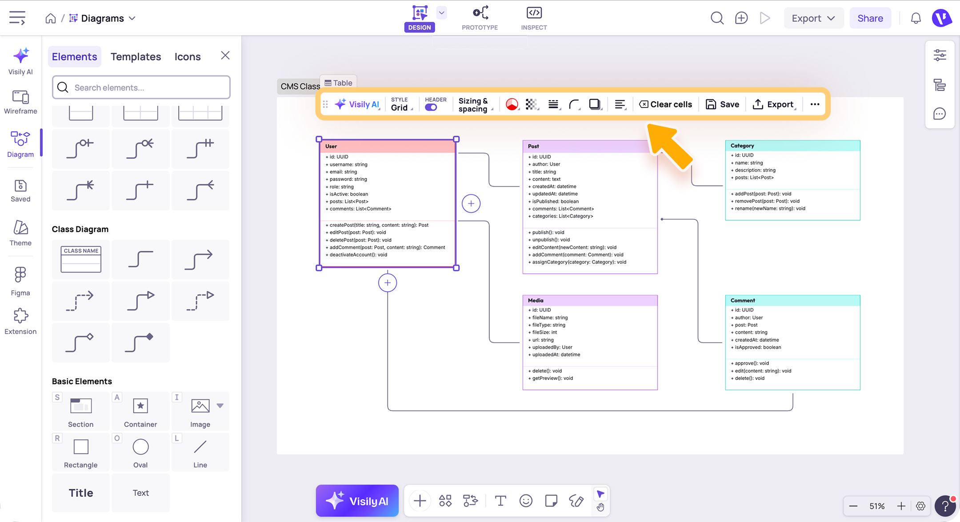Insert a Line element
The height and width of the screenshot is (522, 960).
point(200,452)
